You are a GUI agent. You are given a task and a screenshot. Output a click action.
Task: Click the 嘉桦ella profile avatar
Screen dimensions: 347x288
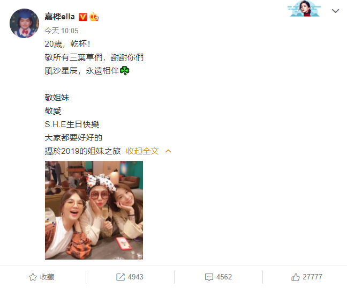(x=24, y=23)
